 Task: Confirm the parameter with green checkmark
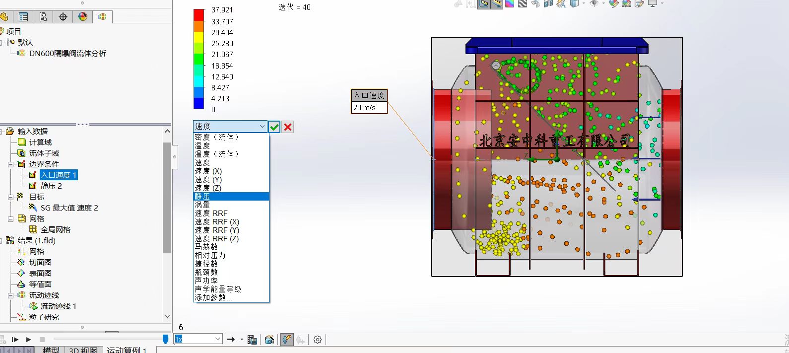click(274, 127)
